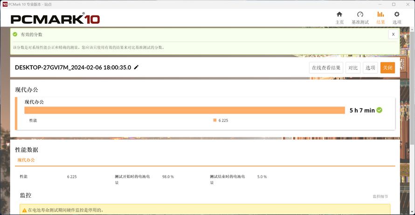The height and width of the screenshot is (215, 415).
Task: Select the 结果 results bar-chart icon
Action: 380,14
